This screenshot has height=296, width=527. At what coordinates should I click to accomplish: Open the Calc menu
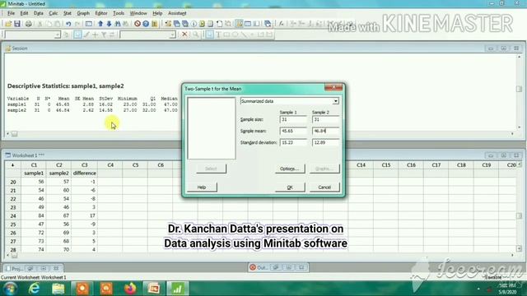[x=53, y=13]
